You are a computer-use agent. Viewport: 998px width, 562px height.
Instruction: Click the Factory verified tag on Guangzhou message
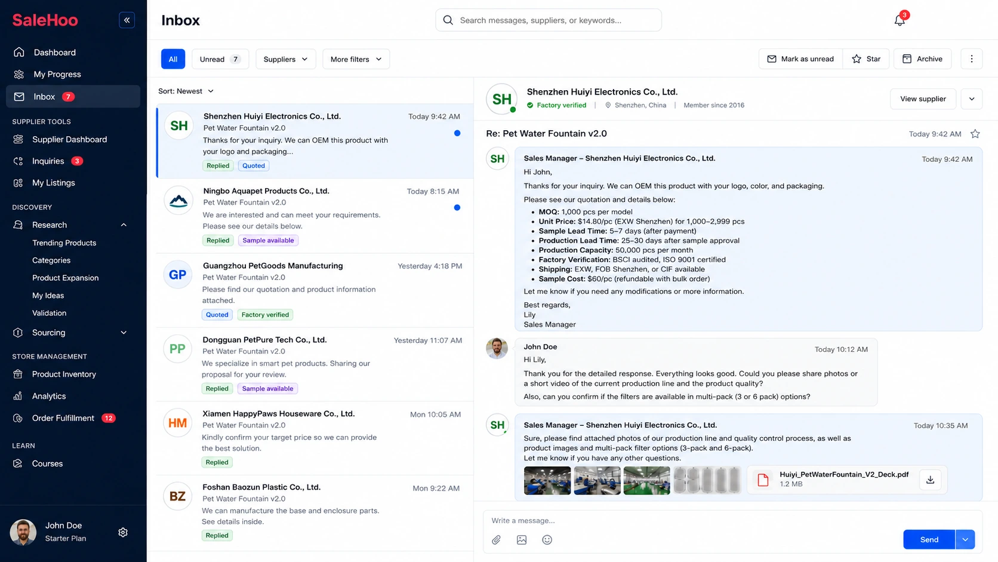point(265,315)
